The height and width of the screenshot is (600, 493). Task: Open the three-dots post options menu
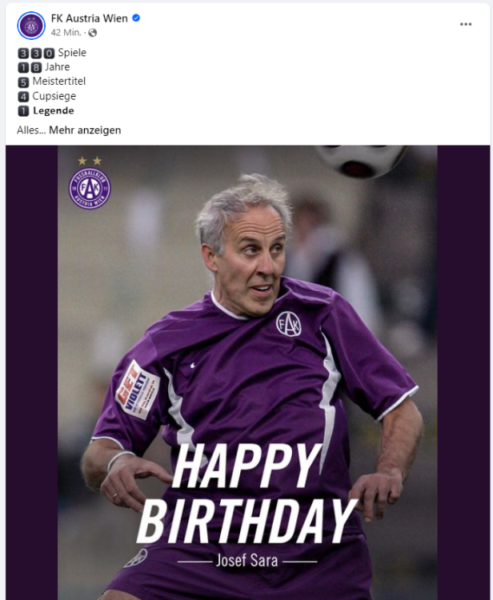pos(466,24)
